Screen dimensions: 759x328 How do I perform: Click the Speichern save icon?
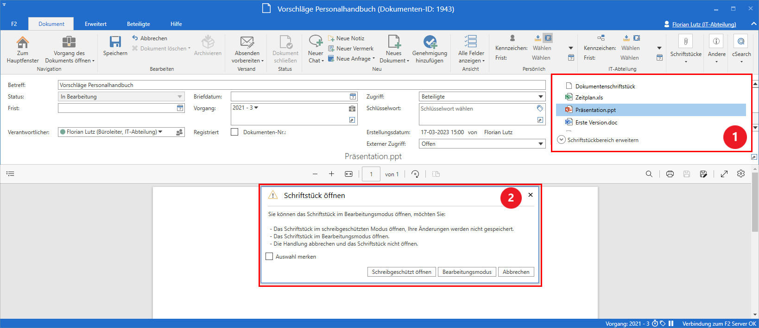click(115, 43)
